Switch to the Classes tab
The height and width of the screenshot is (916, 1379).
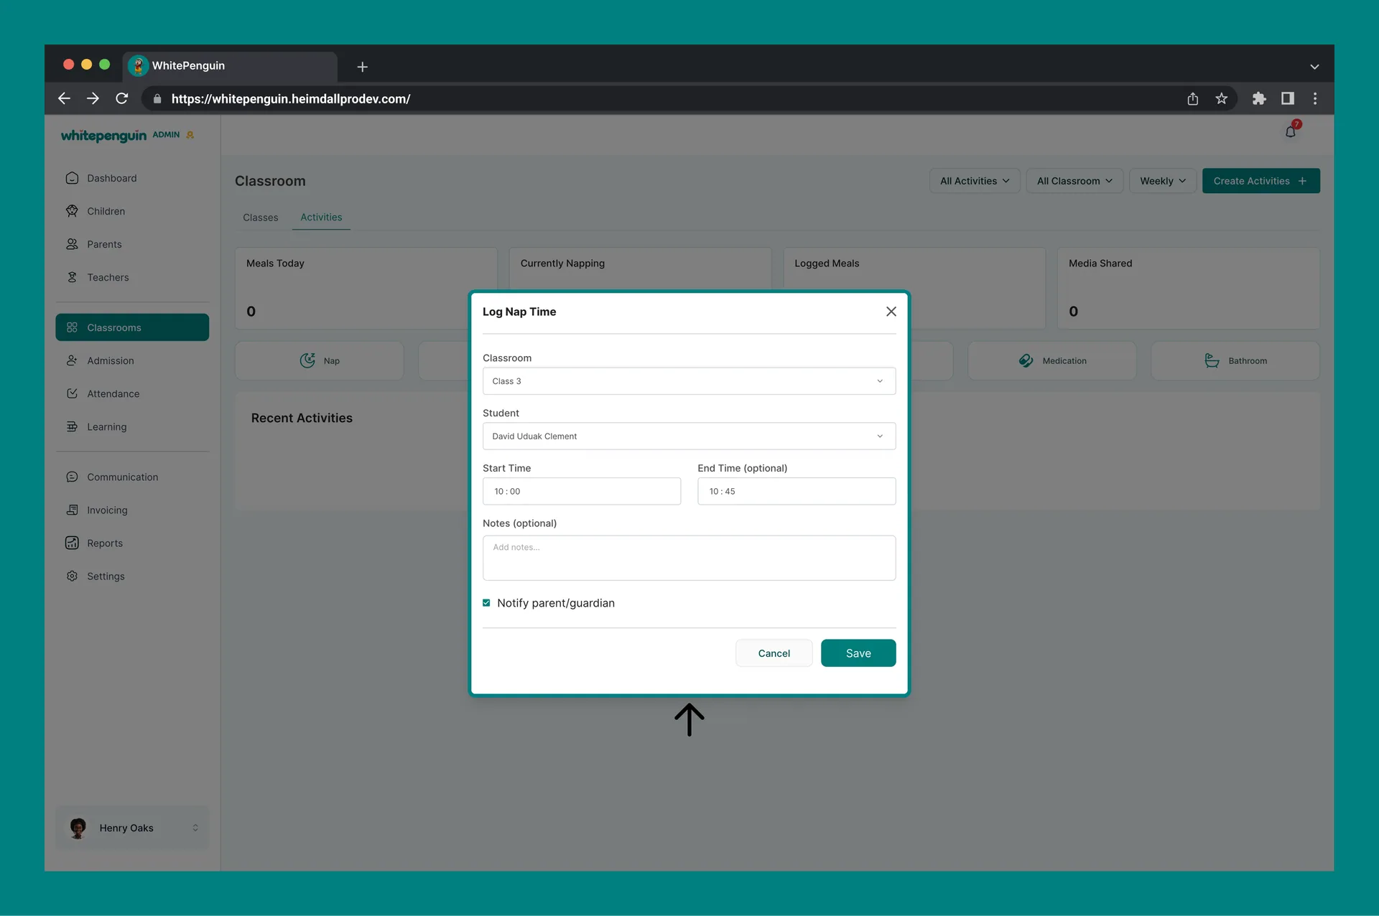click(x=260, y=218)
